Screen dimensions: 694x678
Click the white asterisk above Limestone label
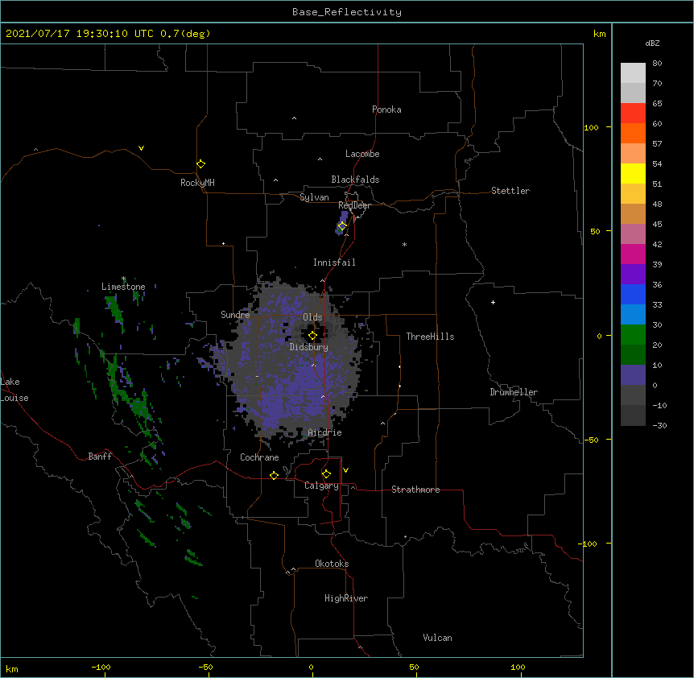[x=123, y=279]
